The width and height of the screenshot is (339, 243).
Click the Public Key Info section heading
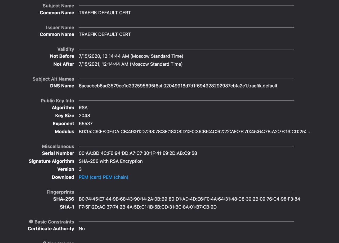click(57, 101)
